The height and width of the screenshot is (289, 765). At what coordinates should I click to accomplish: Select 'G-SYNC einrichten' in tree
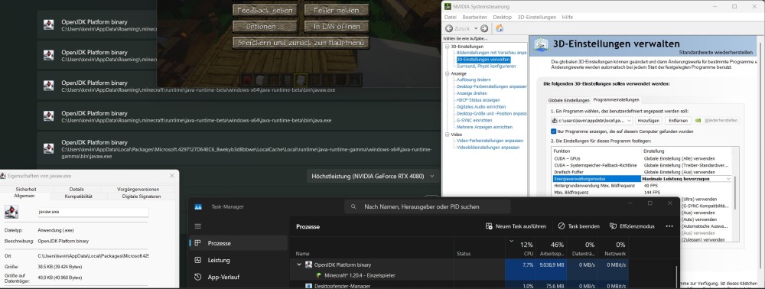(x=474, y=120)
